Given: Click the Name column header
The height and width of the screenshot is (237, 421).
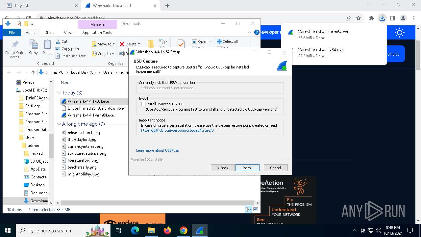Looking at the screenshot, I should [66, 83].
